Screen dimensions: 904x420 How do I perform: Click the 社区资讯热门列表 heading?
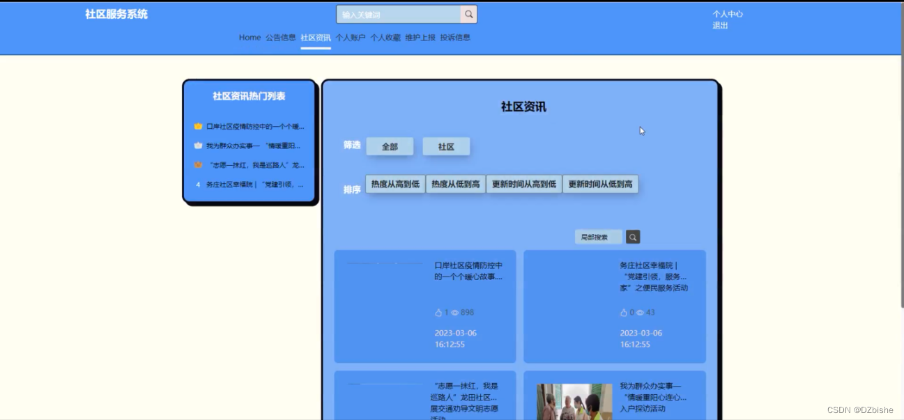tap(249, 96)
